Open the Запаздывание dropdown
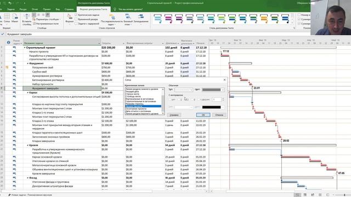Screen dimensions: 351x197 pyautogui.click(x=141, y=19)
